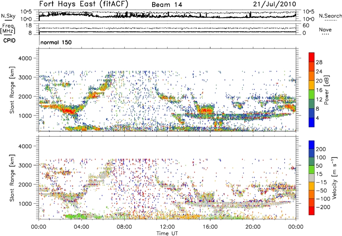This screenshot has width=342, height=236.
Task: Click the 'N.Sky' legend label
Action: click(x=8, y=16)
